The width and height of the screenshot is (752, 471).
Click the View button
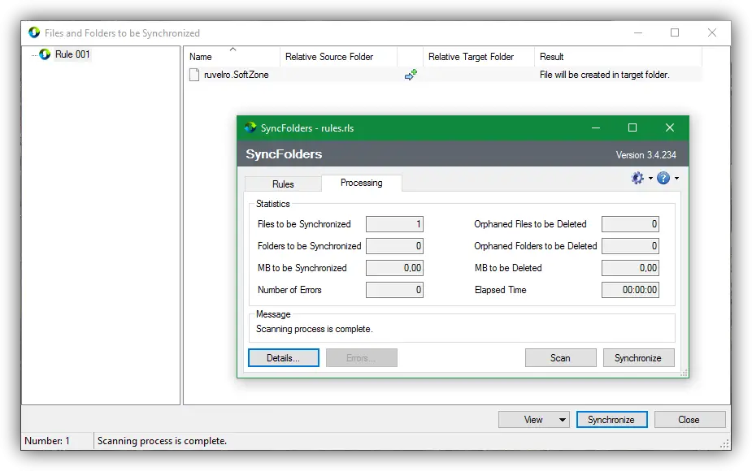pos(533,420)
